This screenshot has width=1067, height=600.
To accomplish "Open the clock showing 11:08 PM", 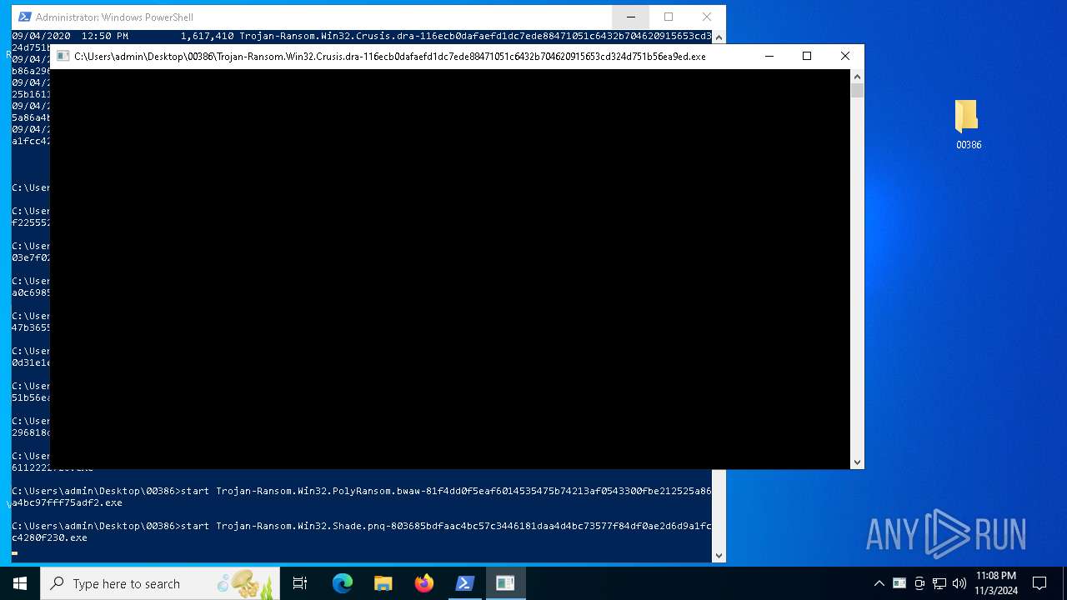I will tap(996, 583).
